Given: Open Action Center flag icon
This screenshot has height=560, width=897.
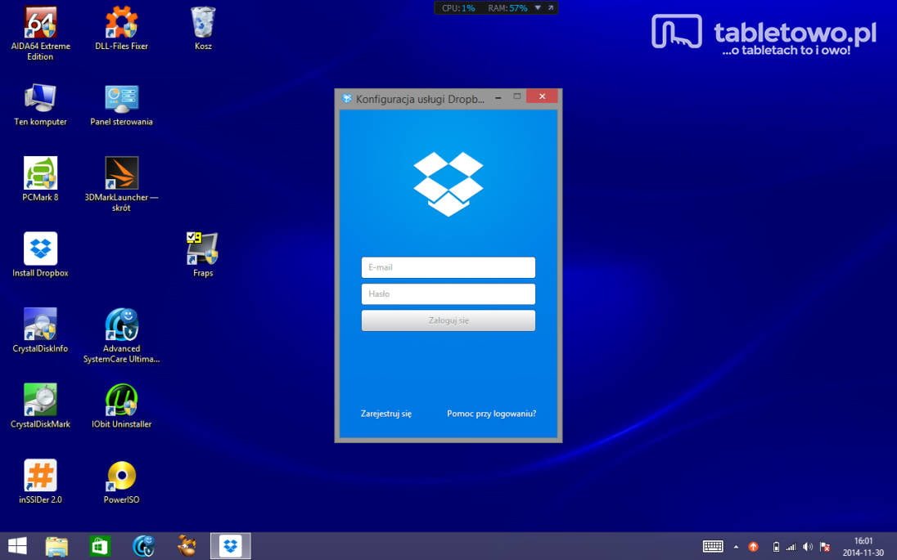Looking at the screenshot, I should click(x=825, y=547).
